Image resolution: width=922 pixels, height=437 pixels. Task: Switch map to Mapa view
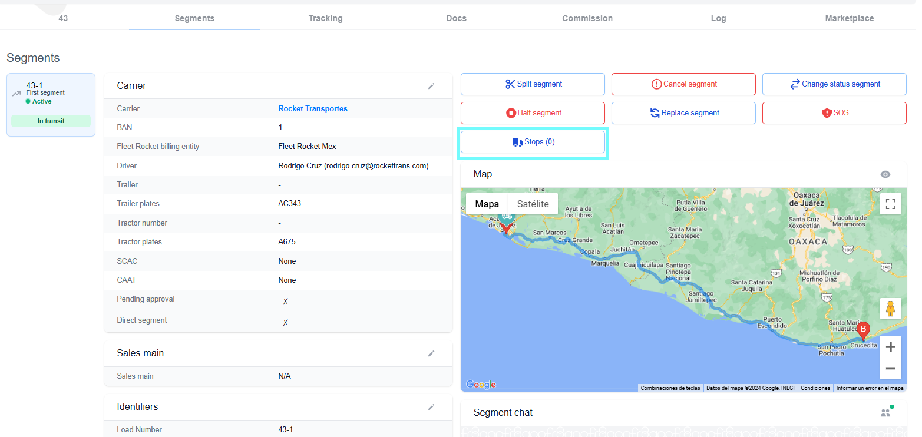pyautogui.click(x=487, y=204)
